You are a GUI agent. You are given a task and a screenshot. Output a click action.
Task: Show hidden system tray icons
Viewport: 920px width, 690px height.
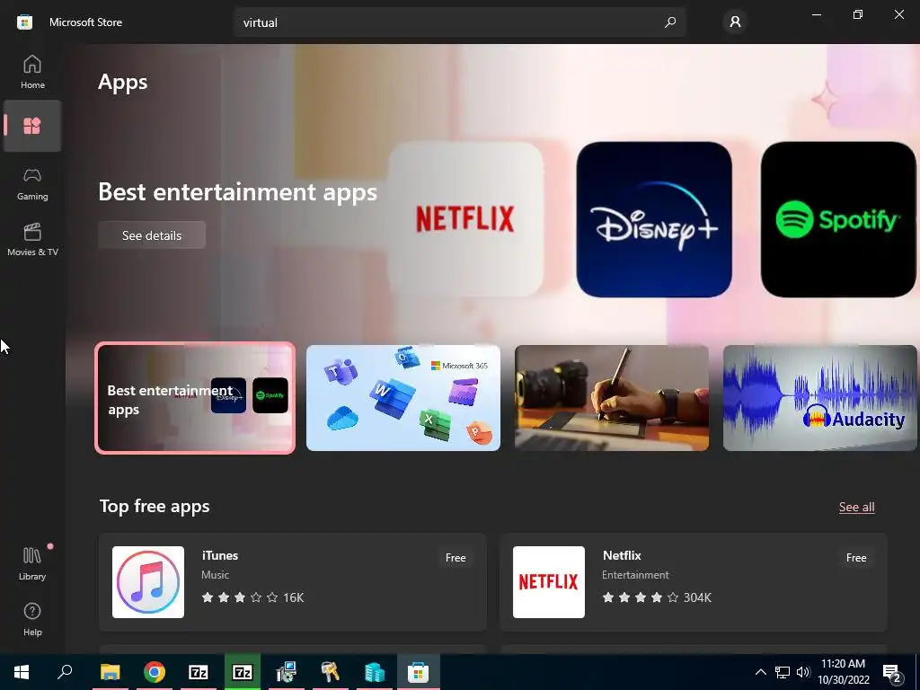coord(760,672)
